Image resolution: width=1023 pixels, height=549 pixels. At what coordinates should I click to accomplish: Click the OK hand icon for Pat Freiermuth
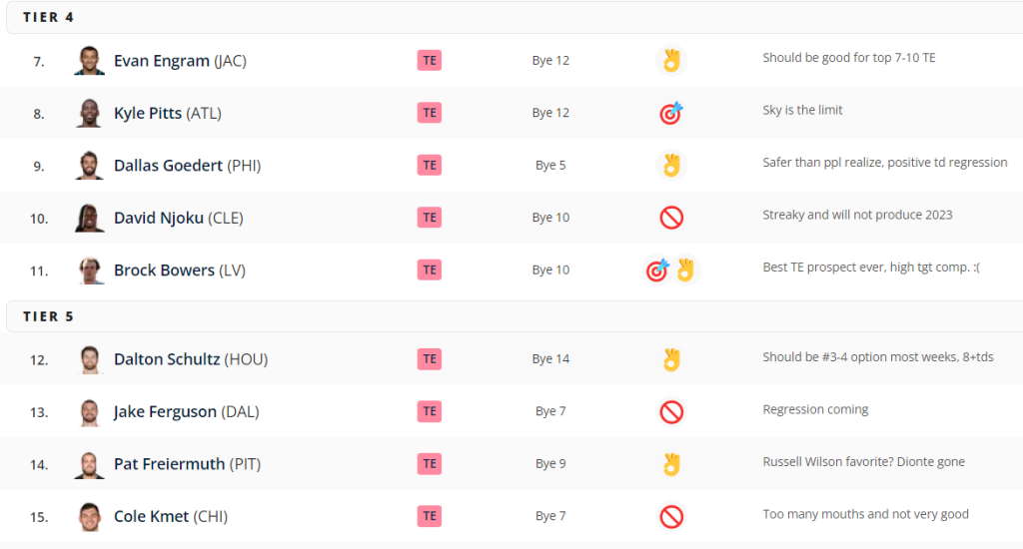(670, 464)
